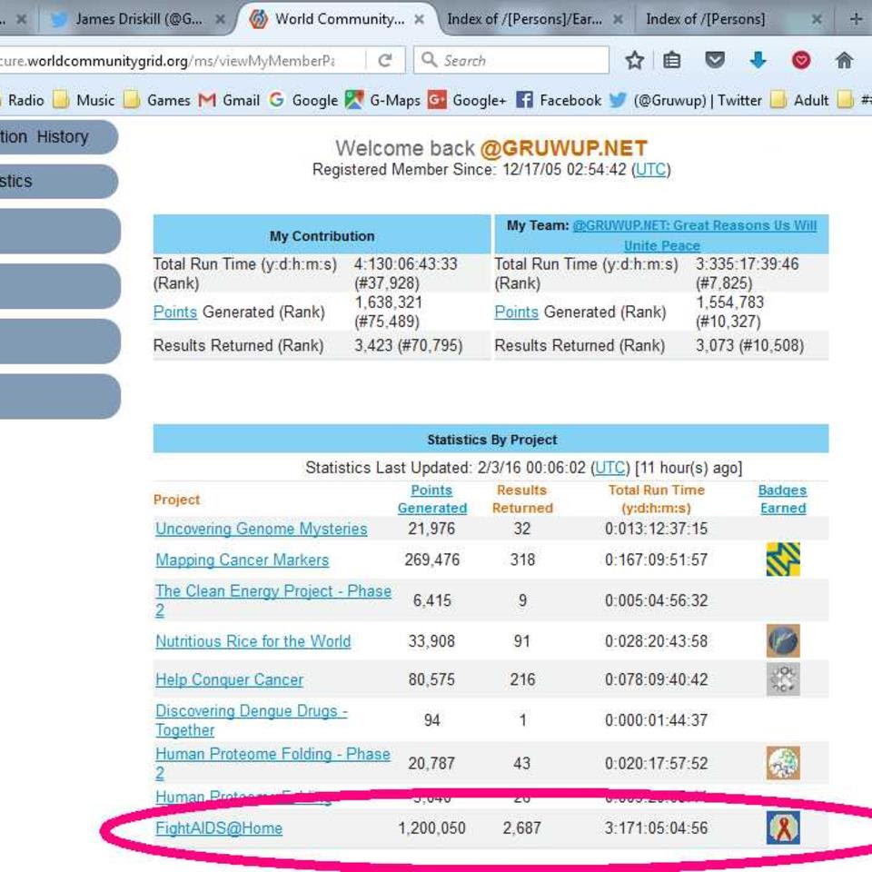Click the @GRUWUP.NET welcome name
Image resolution: width=872 pixels, height=872 pixels.
563,148
